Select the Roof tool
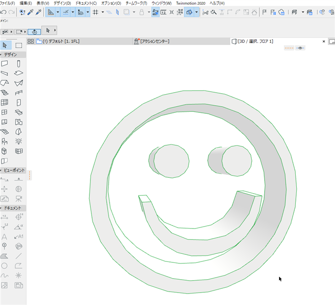Screen dimensions: 335x305 click(x=4, y=83)
